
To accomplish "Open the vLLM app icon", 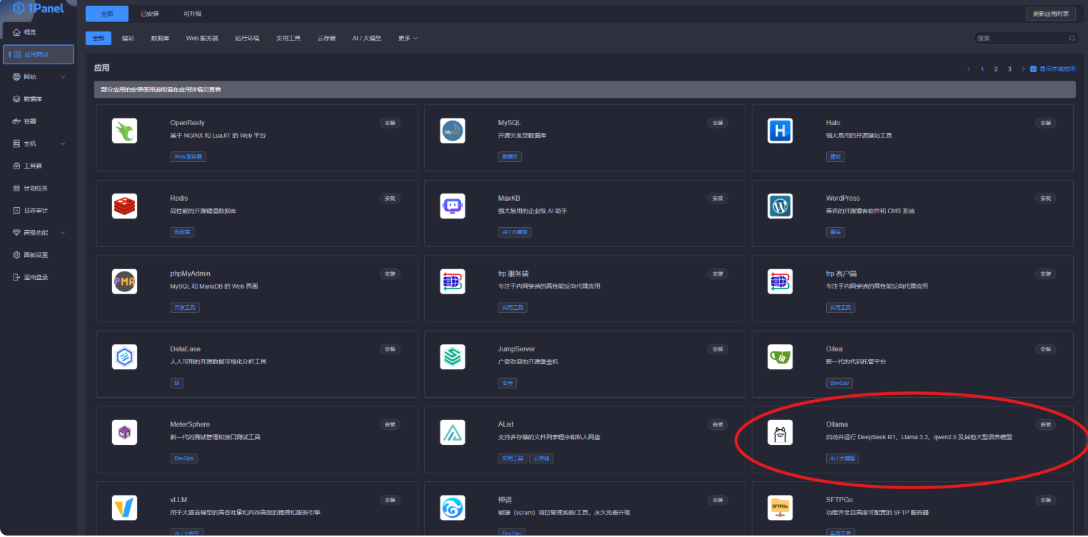I will tap(124, 508).
